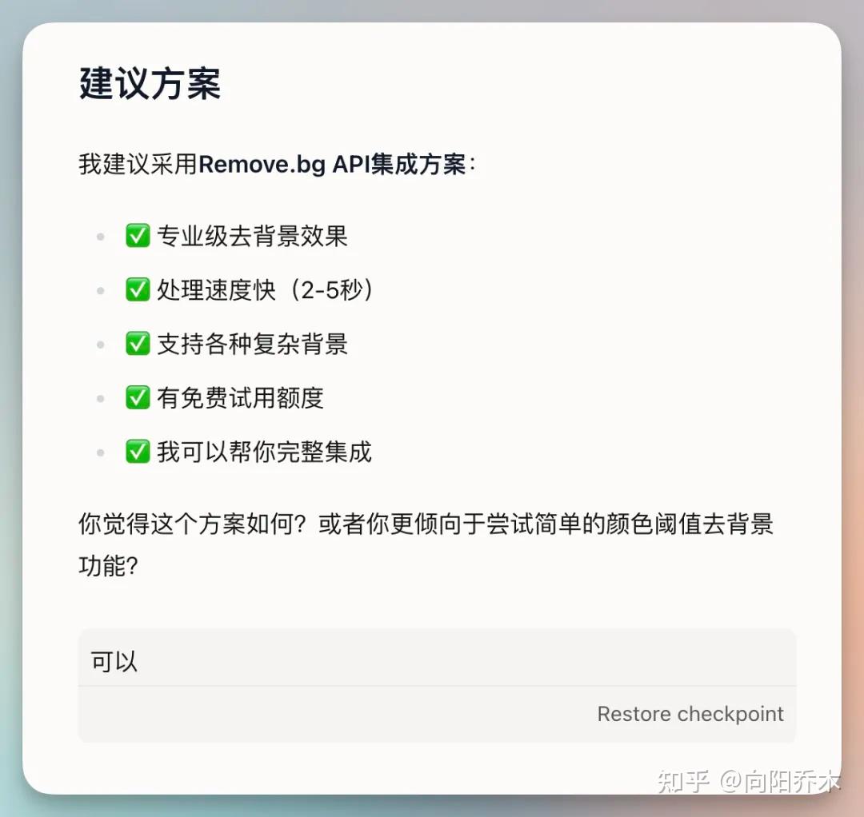This screenshot has width=864, height=817.
Task: Click the line 我建议采用 introducing the plan
Action: [x=276, y=164]
